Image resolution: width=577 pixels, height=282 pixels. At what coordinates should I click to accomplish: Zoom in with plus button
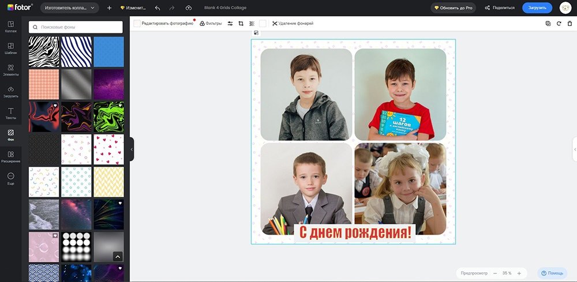pos(519,273)
